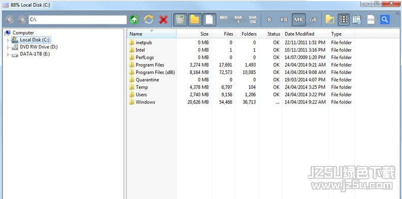Click the Intel folder icon
This screenshot has width=402, height=199.
(131, 50)
